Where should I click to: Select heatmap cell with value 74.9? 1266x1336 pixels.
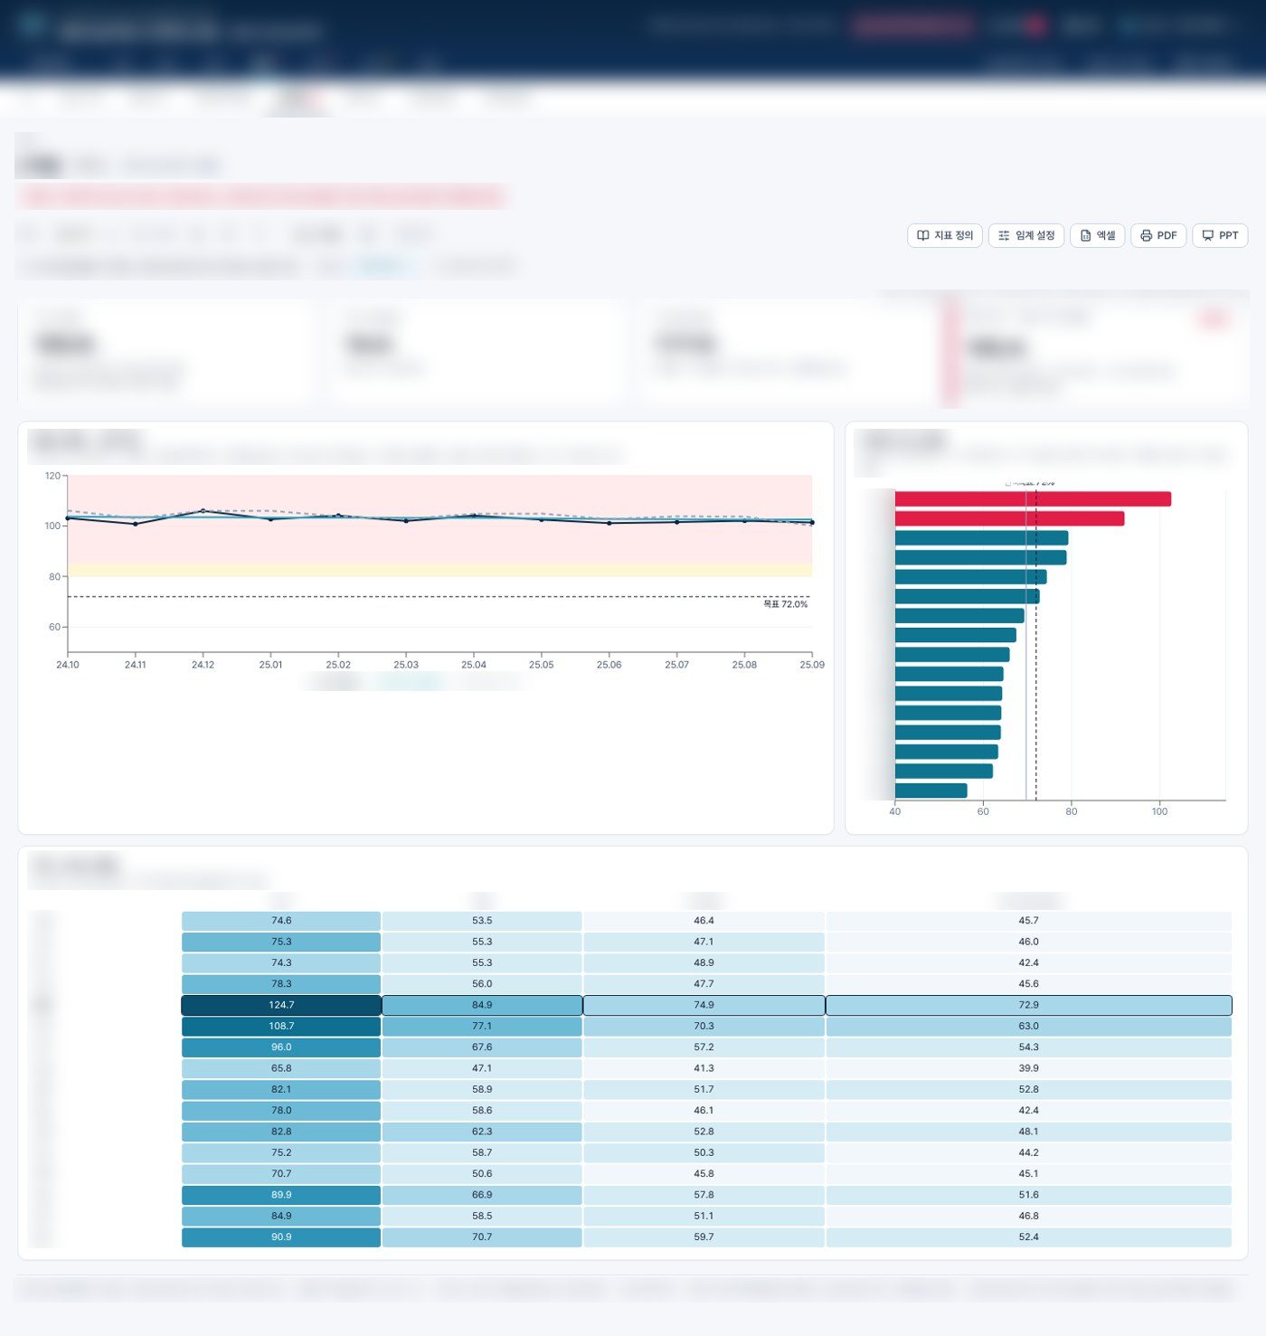(704, 1005)
